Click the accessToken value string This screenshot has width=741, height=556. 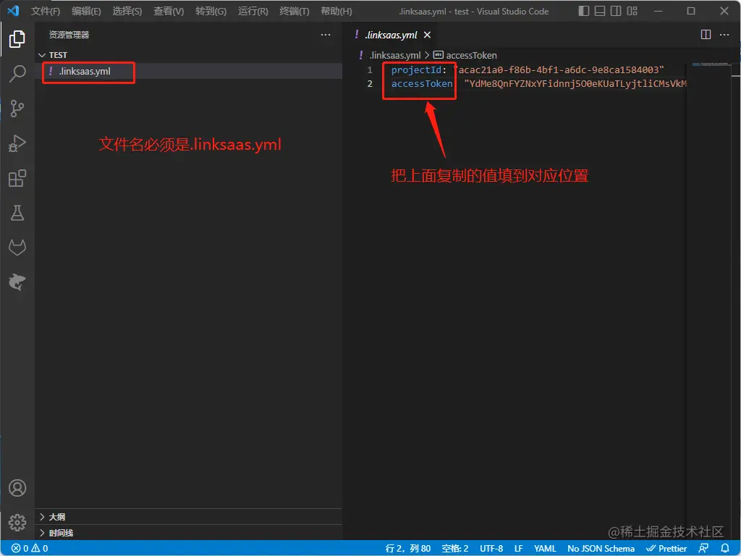click(x=575, y=84)
